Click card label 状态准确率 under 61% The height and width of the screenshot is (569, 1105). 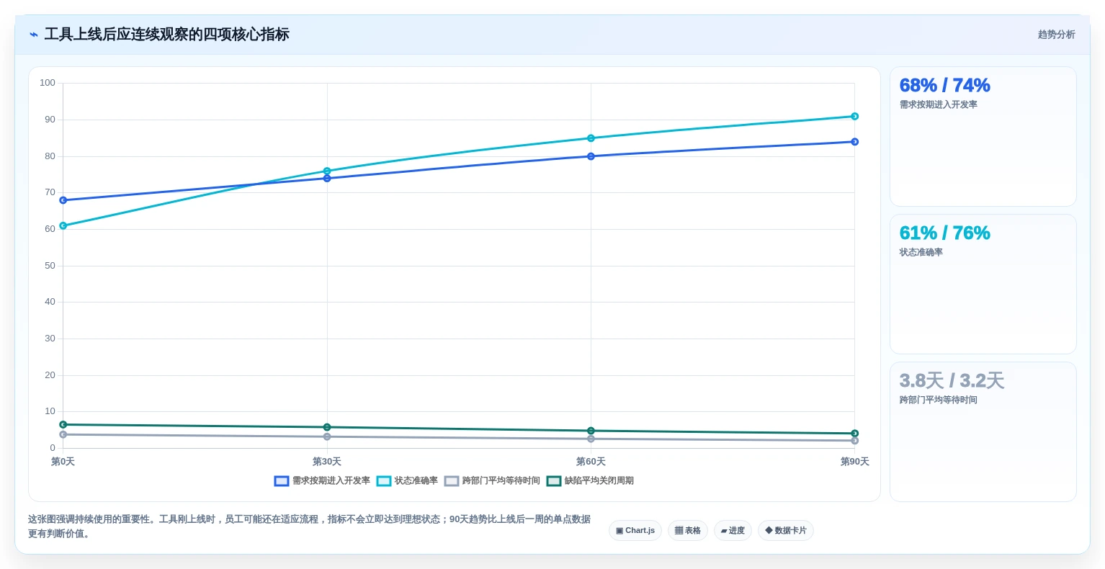pyautogui.click(x=921, y=252)
